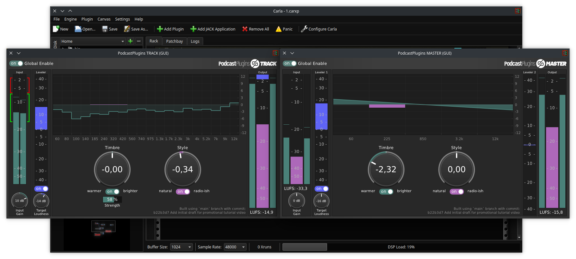
Task: Click the 0 Xruns status text
Action: (265, 247)
